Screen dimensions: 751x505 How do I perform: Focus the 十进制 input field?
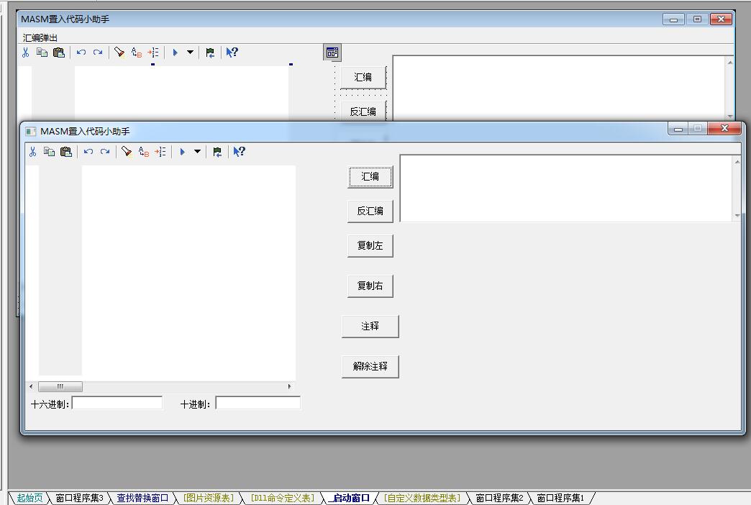click(x=258, y=403)
